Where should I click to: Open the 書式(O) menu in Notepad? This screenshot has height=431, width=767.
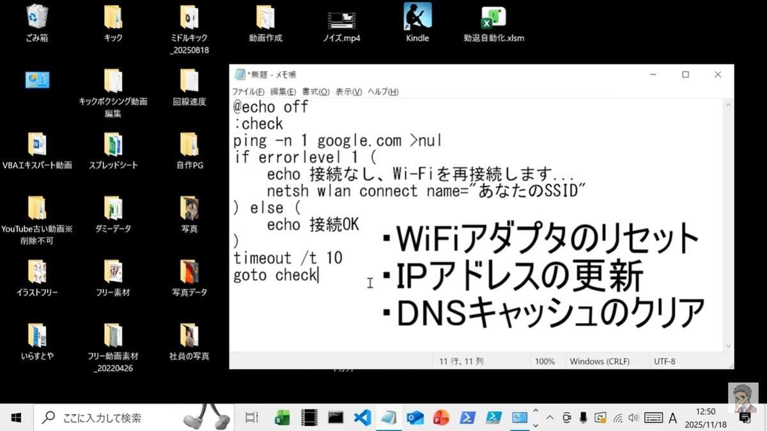point(316,92)
